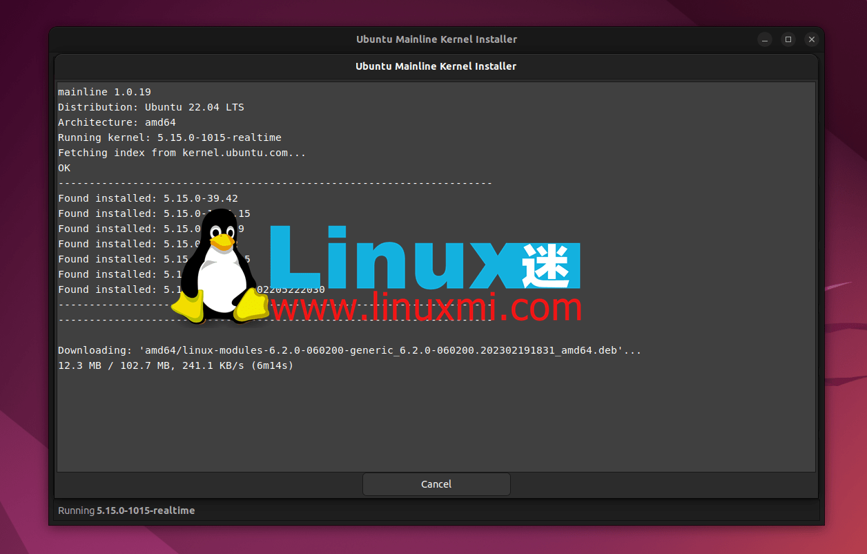Click inside the log output area
Screen dimensions: 867x554
click(x=435, y=414)
